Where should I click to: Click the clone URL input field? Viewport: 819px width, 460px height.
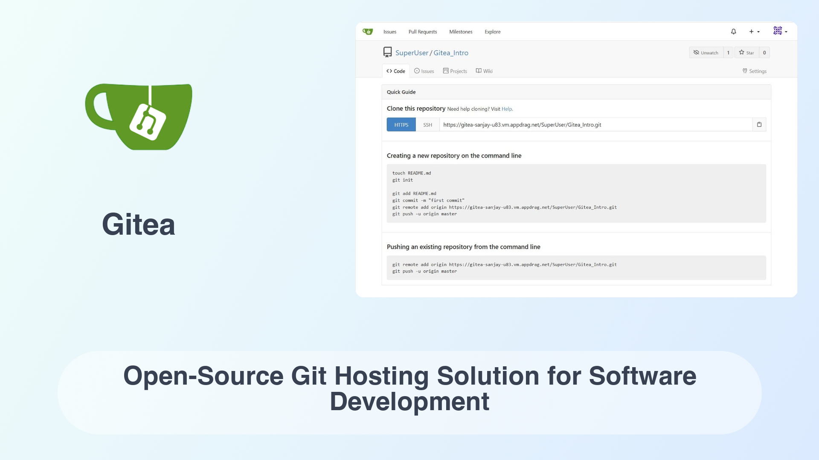596,125
